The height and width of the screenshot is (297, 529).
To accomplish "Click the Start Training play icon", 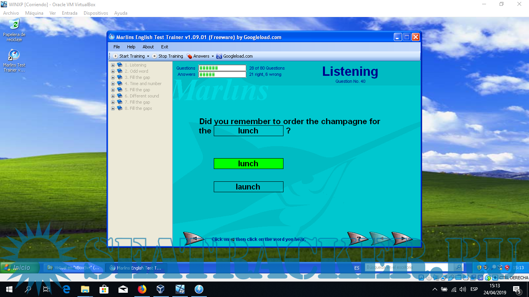I will point(115,56).
